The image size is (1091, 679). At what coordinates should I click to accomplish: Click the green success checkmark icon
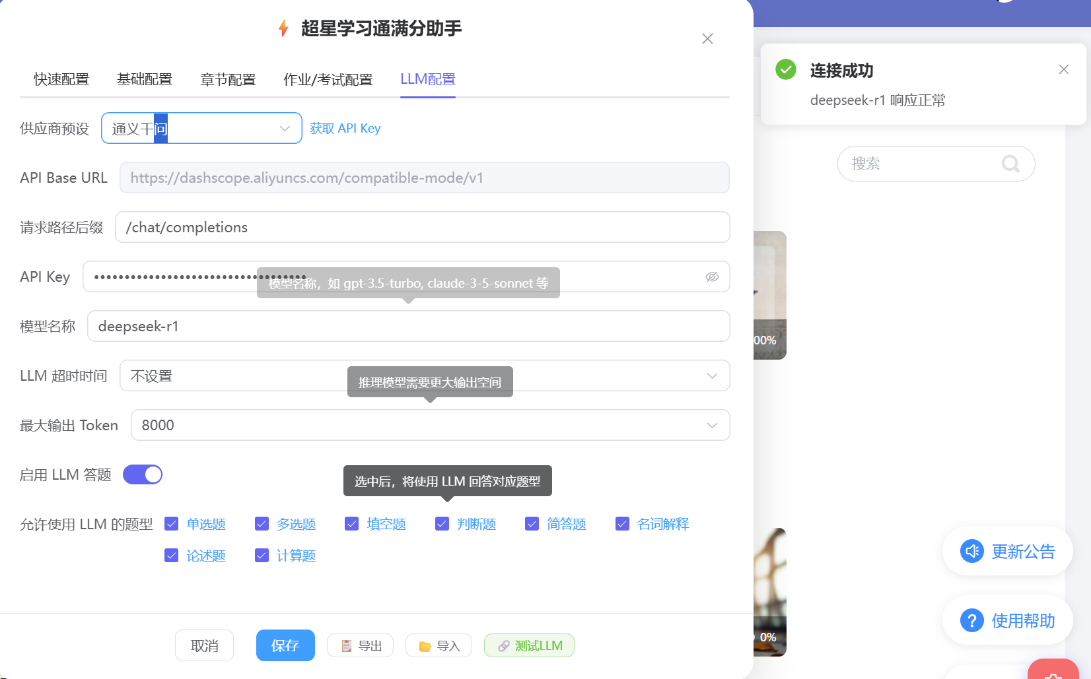tap(786, 69)
